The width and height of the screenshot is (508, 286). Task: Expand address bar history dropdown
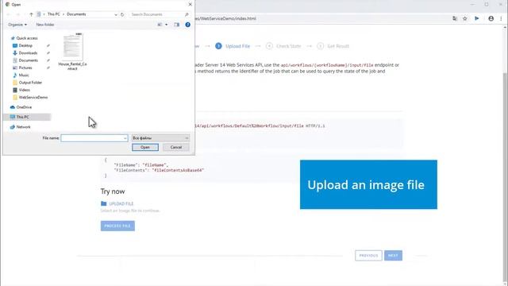pyautogui.click(x=116, y=14)
